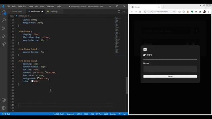Click the unsaved dot on estilos.css tab
The width and height of the screenshot is (212, 119).
(x=42, y=11)
